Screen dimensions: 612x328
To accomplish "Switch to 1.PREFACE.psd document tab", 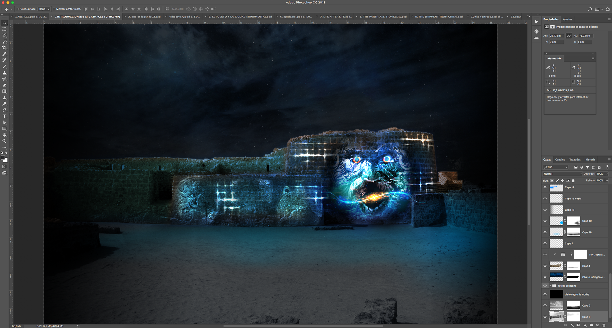I will (31, 17).
